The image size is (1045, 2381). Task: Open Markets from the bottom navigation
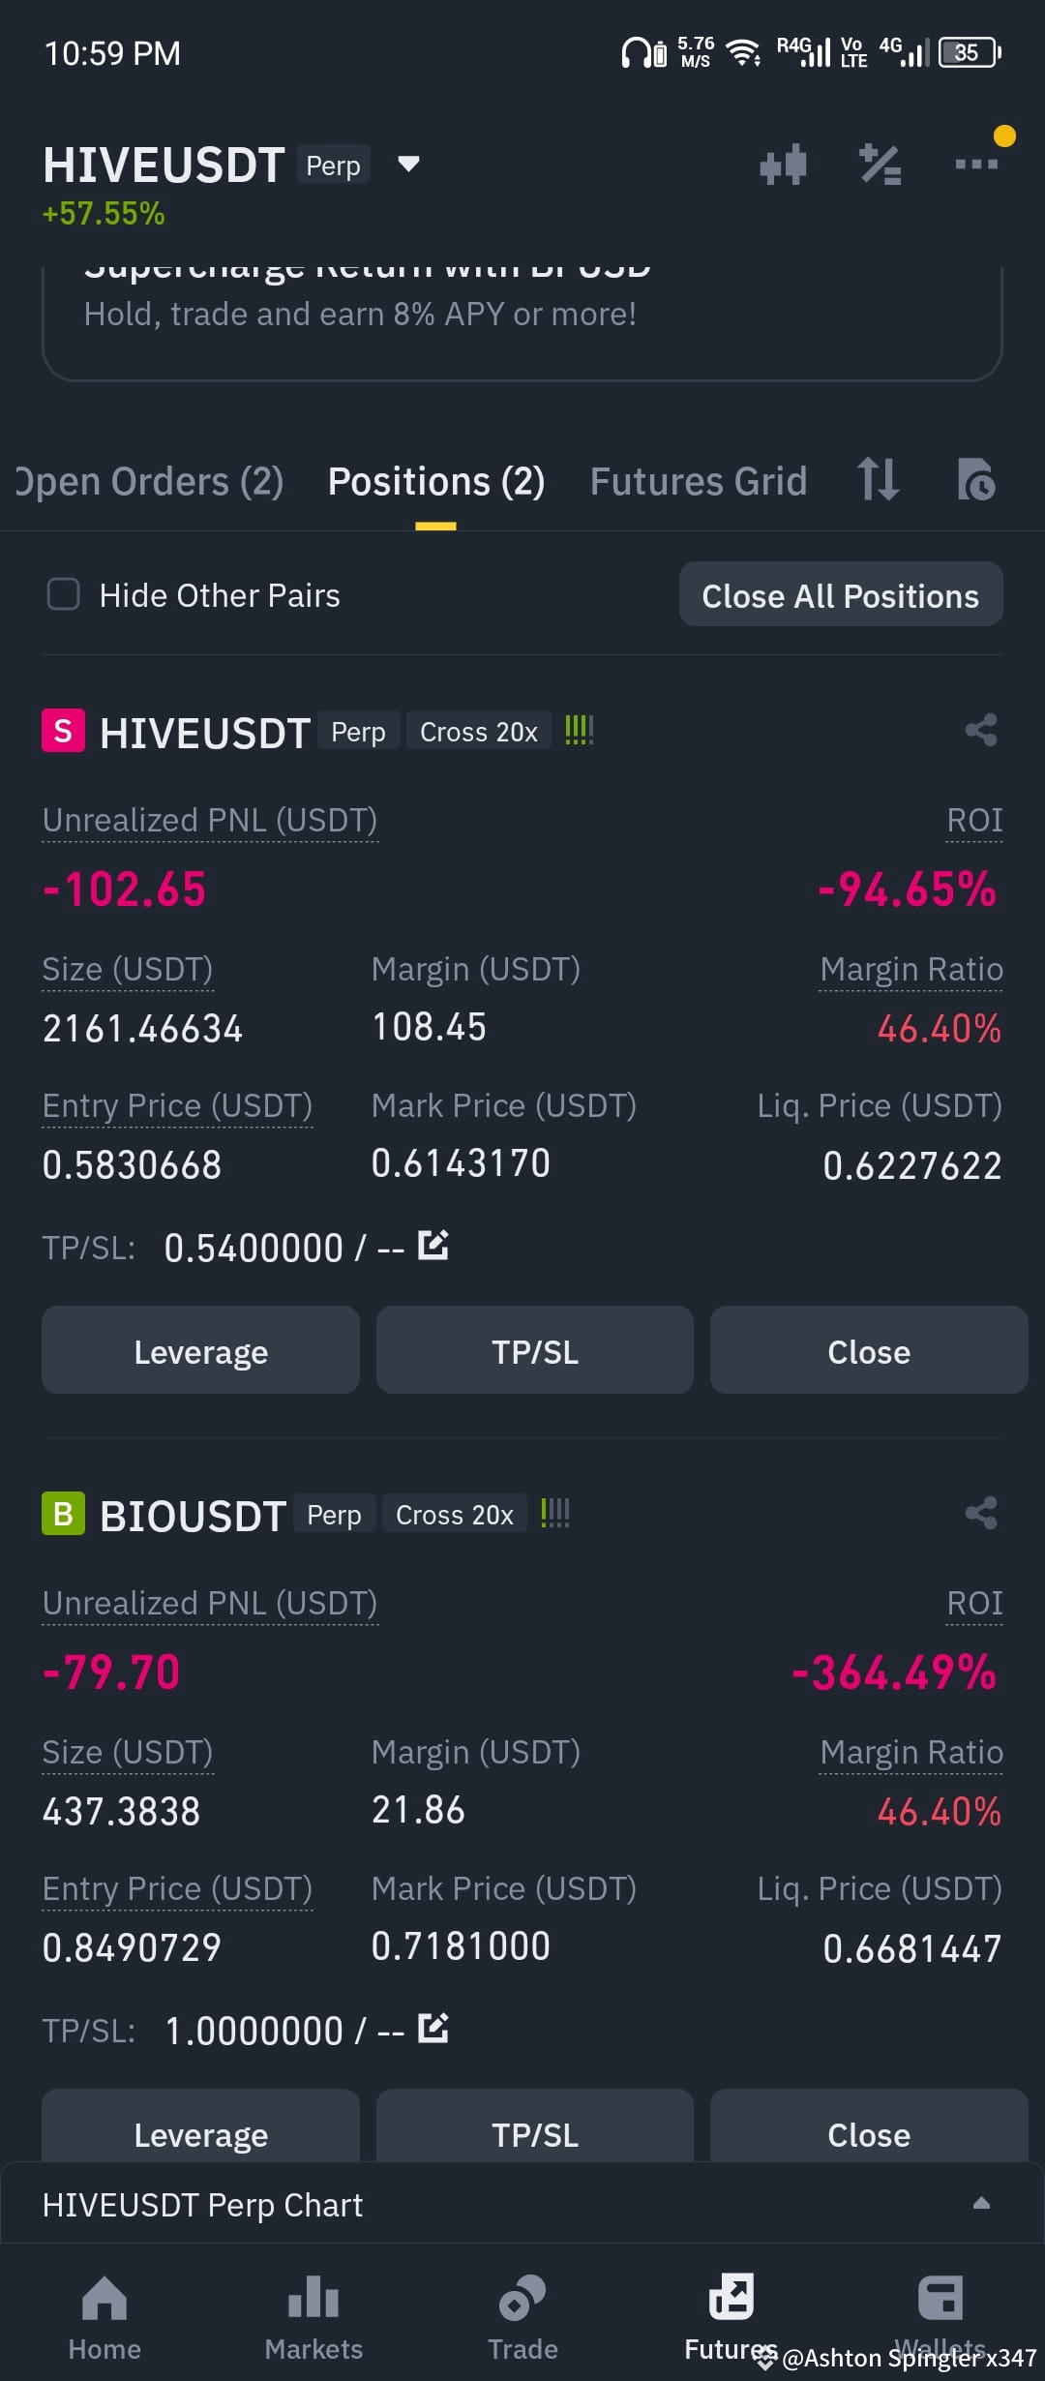[313, 2323]
